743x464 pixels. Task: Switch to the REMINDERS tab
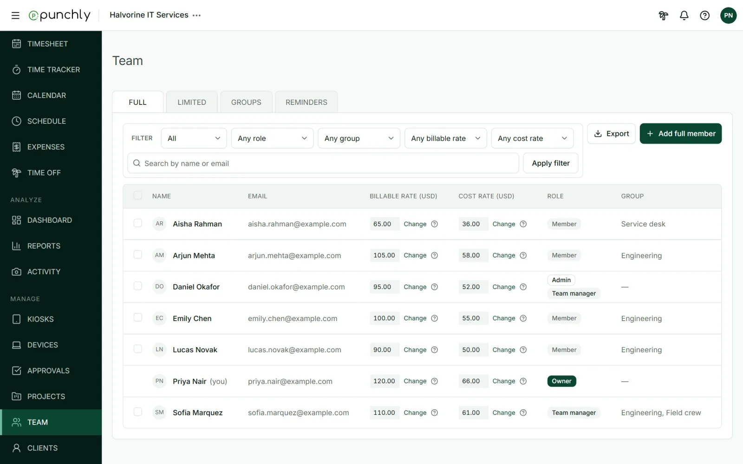click(x=306, y=102)
